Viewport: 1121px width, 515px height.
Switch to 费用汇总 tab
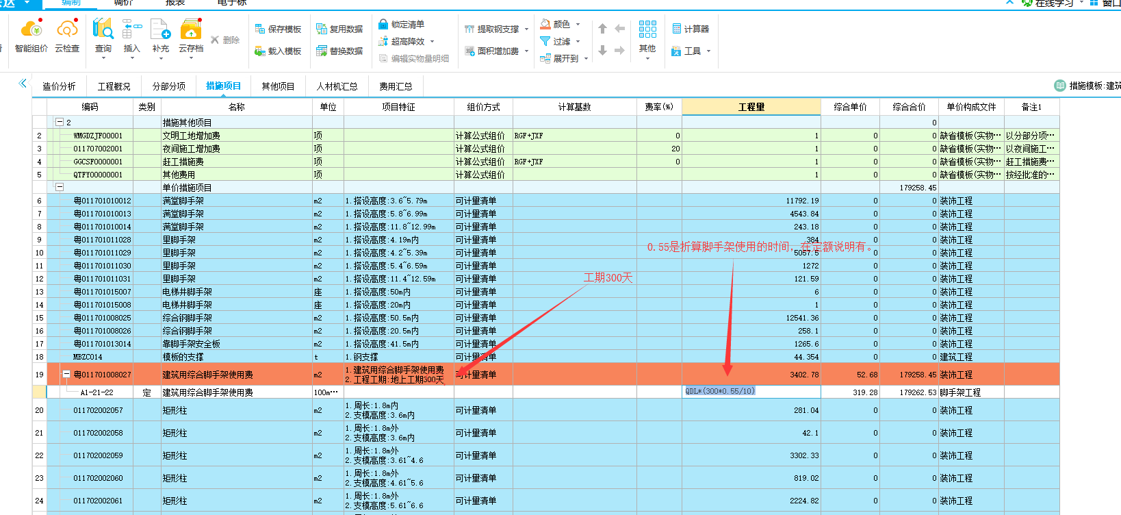(396, 86)
